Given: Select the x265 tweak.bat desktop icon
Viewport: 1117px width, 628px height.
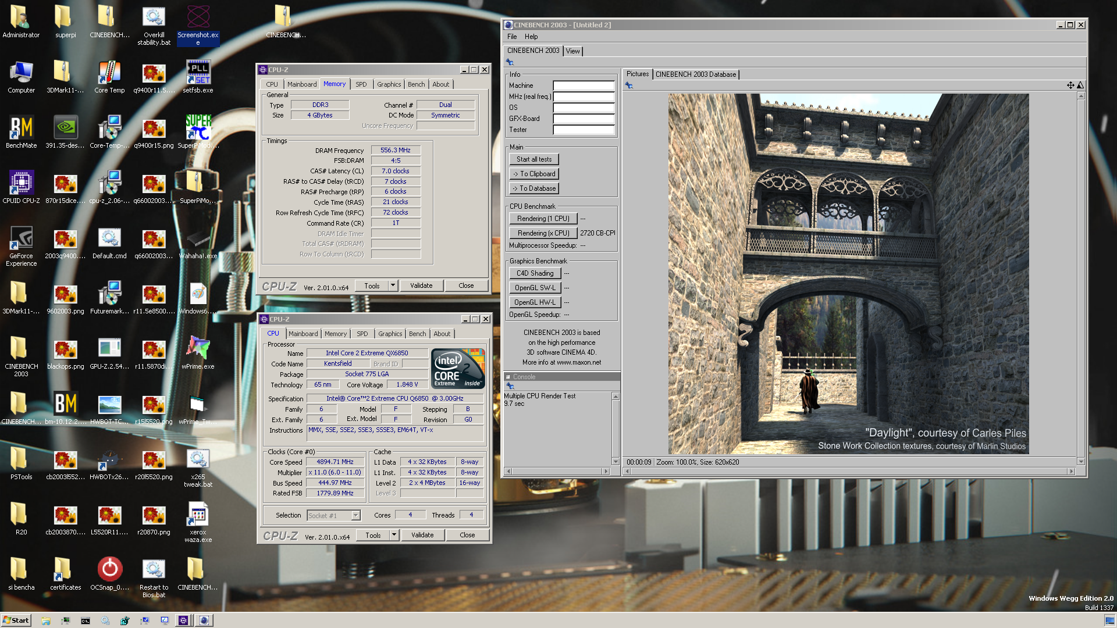Looking at the screenshot, I should click(x=198, y=468).
